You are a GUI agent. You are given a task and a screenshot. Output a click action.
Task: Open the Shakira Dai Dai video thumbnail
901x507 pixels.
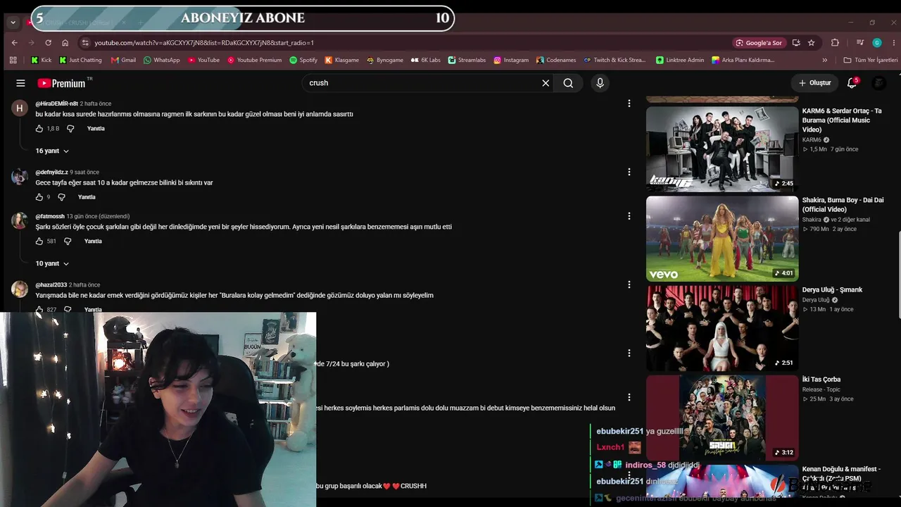(722, 239)
